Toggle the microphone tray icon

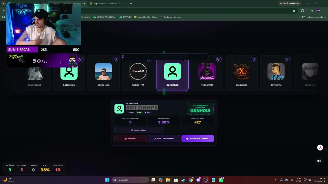click(292, 180)
